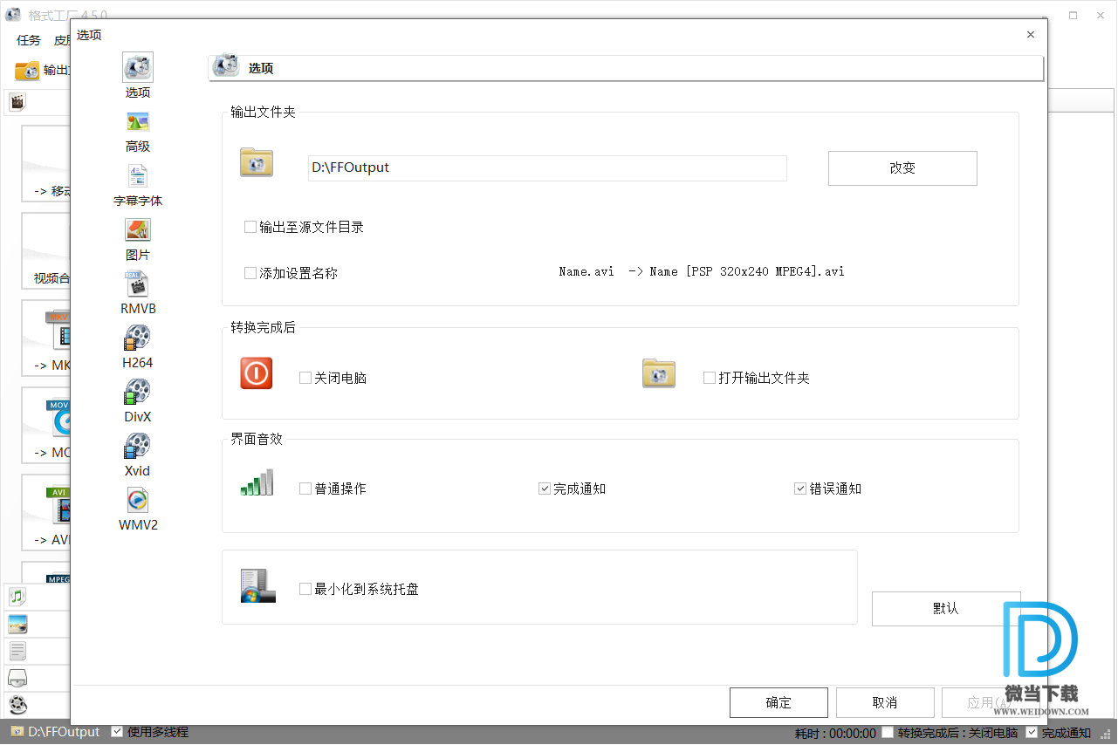1118x745 pixels.
Task: Click the video category icon in main window
Action: click(x=17, y=102)
